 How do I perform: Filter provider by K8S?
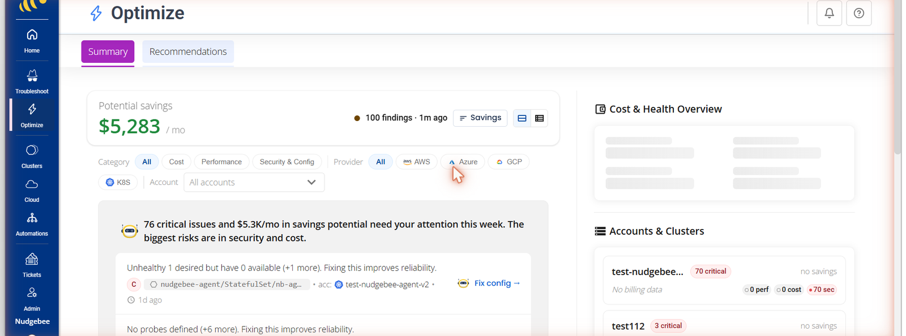tap(118, 182)
